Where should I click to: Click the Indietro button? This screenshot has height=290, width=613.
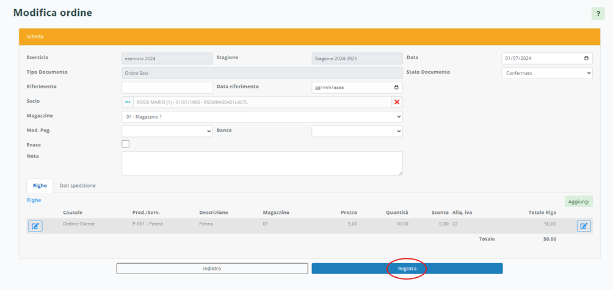(212, 269)
